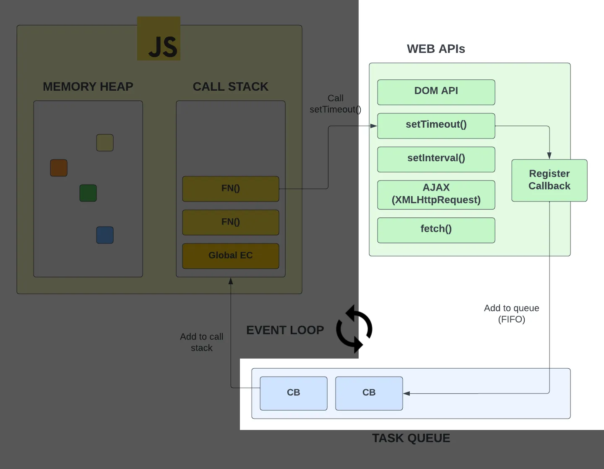
Task: Select the Global EC block in the call stack
Action: pyautogui.click(x=231, y=256)
